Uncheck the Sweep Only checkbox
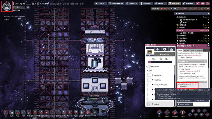Image resolution: width=212 pixels, height=119 pixels. (148, 66)
